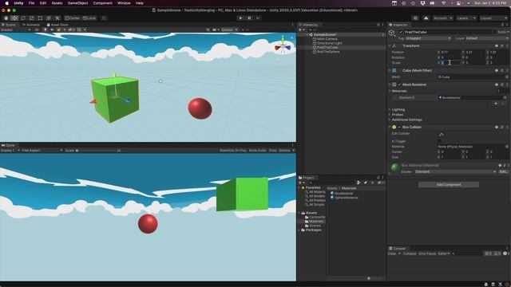Open the Assets menu
Image resolution: width=511 pixels, height=287 pixels.
[x=57, y=3]
